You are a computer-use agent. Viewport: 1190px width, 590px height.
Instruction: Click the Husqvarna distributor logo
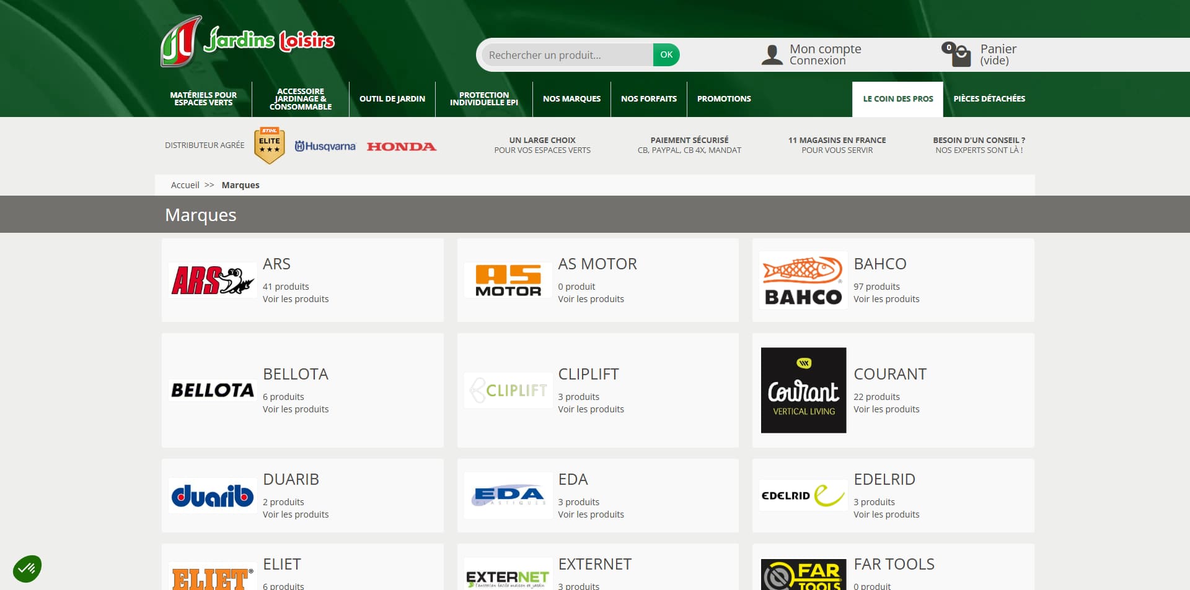tap(325, 146)
